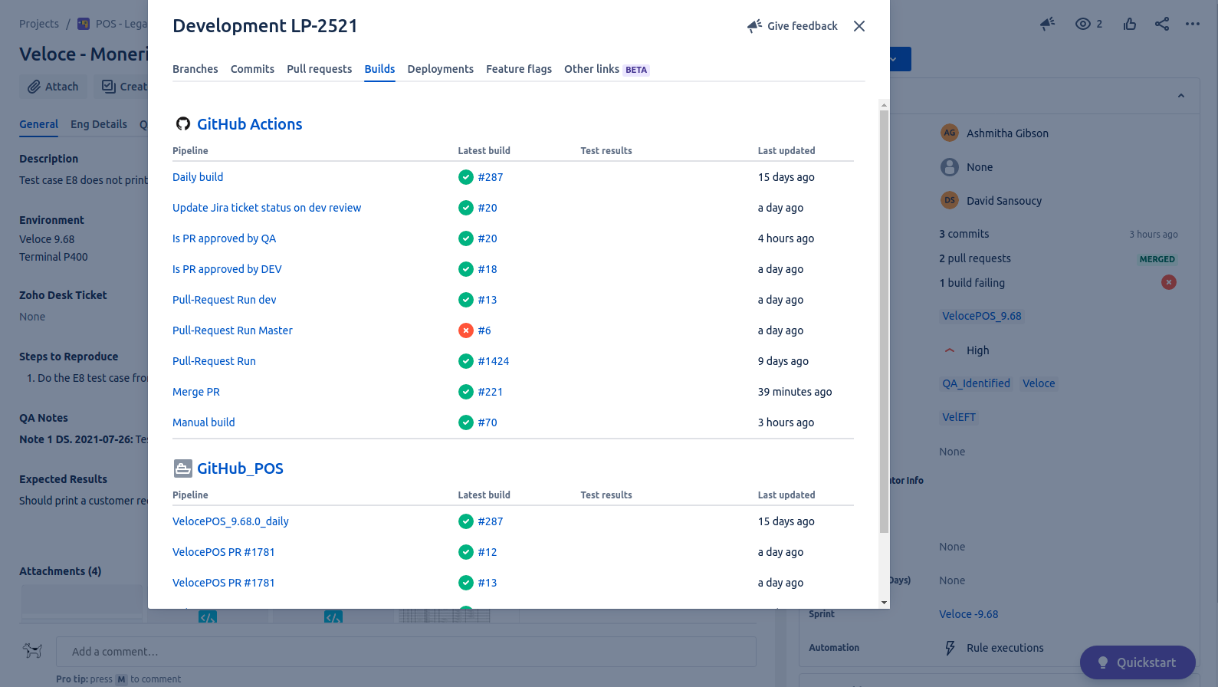Click Ashmitha Gibson assignee avatar
1218x687 pixels.
pyautogui.click(x=950, y=133)
